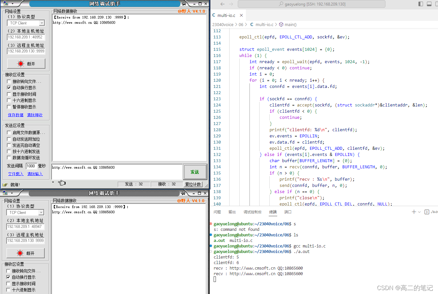Expand the 23040voice breadcrumb folder

[223, 24]
